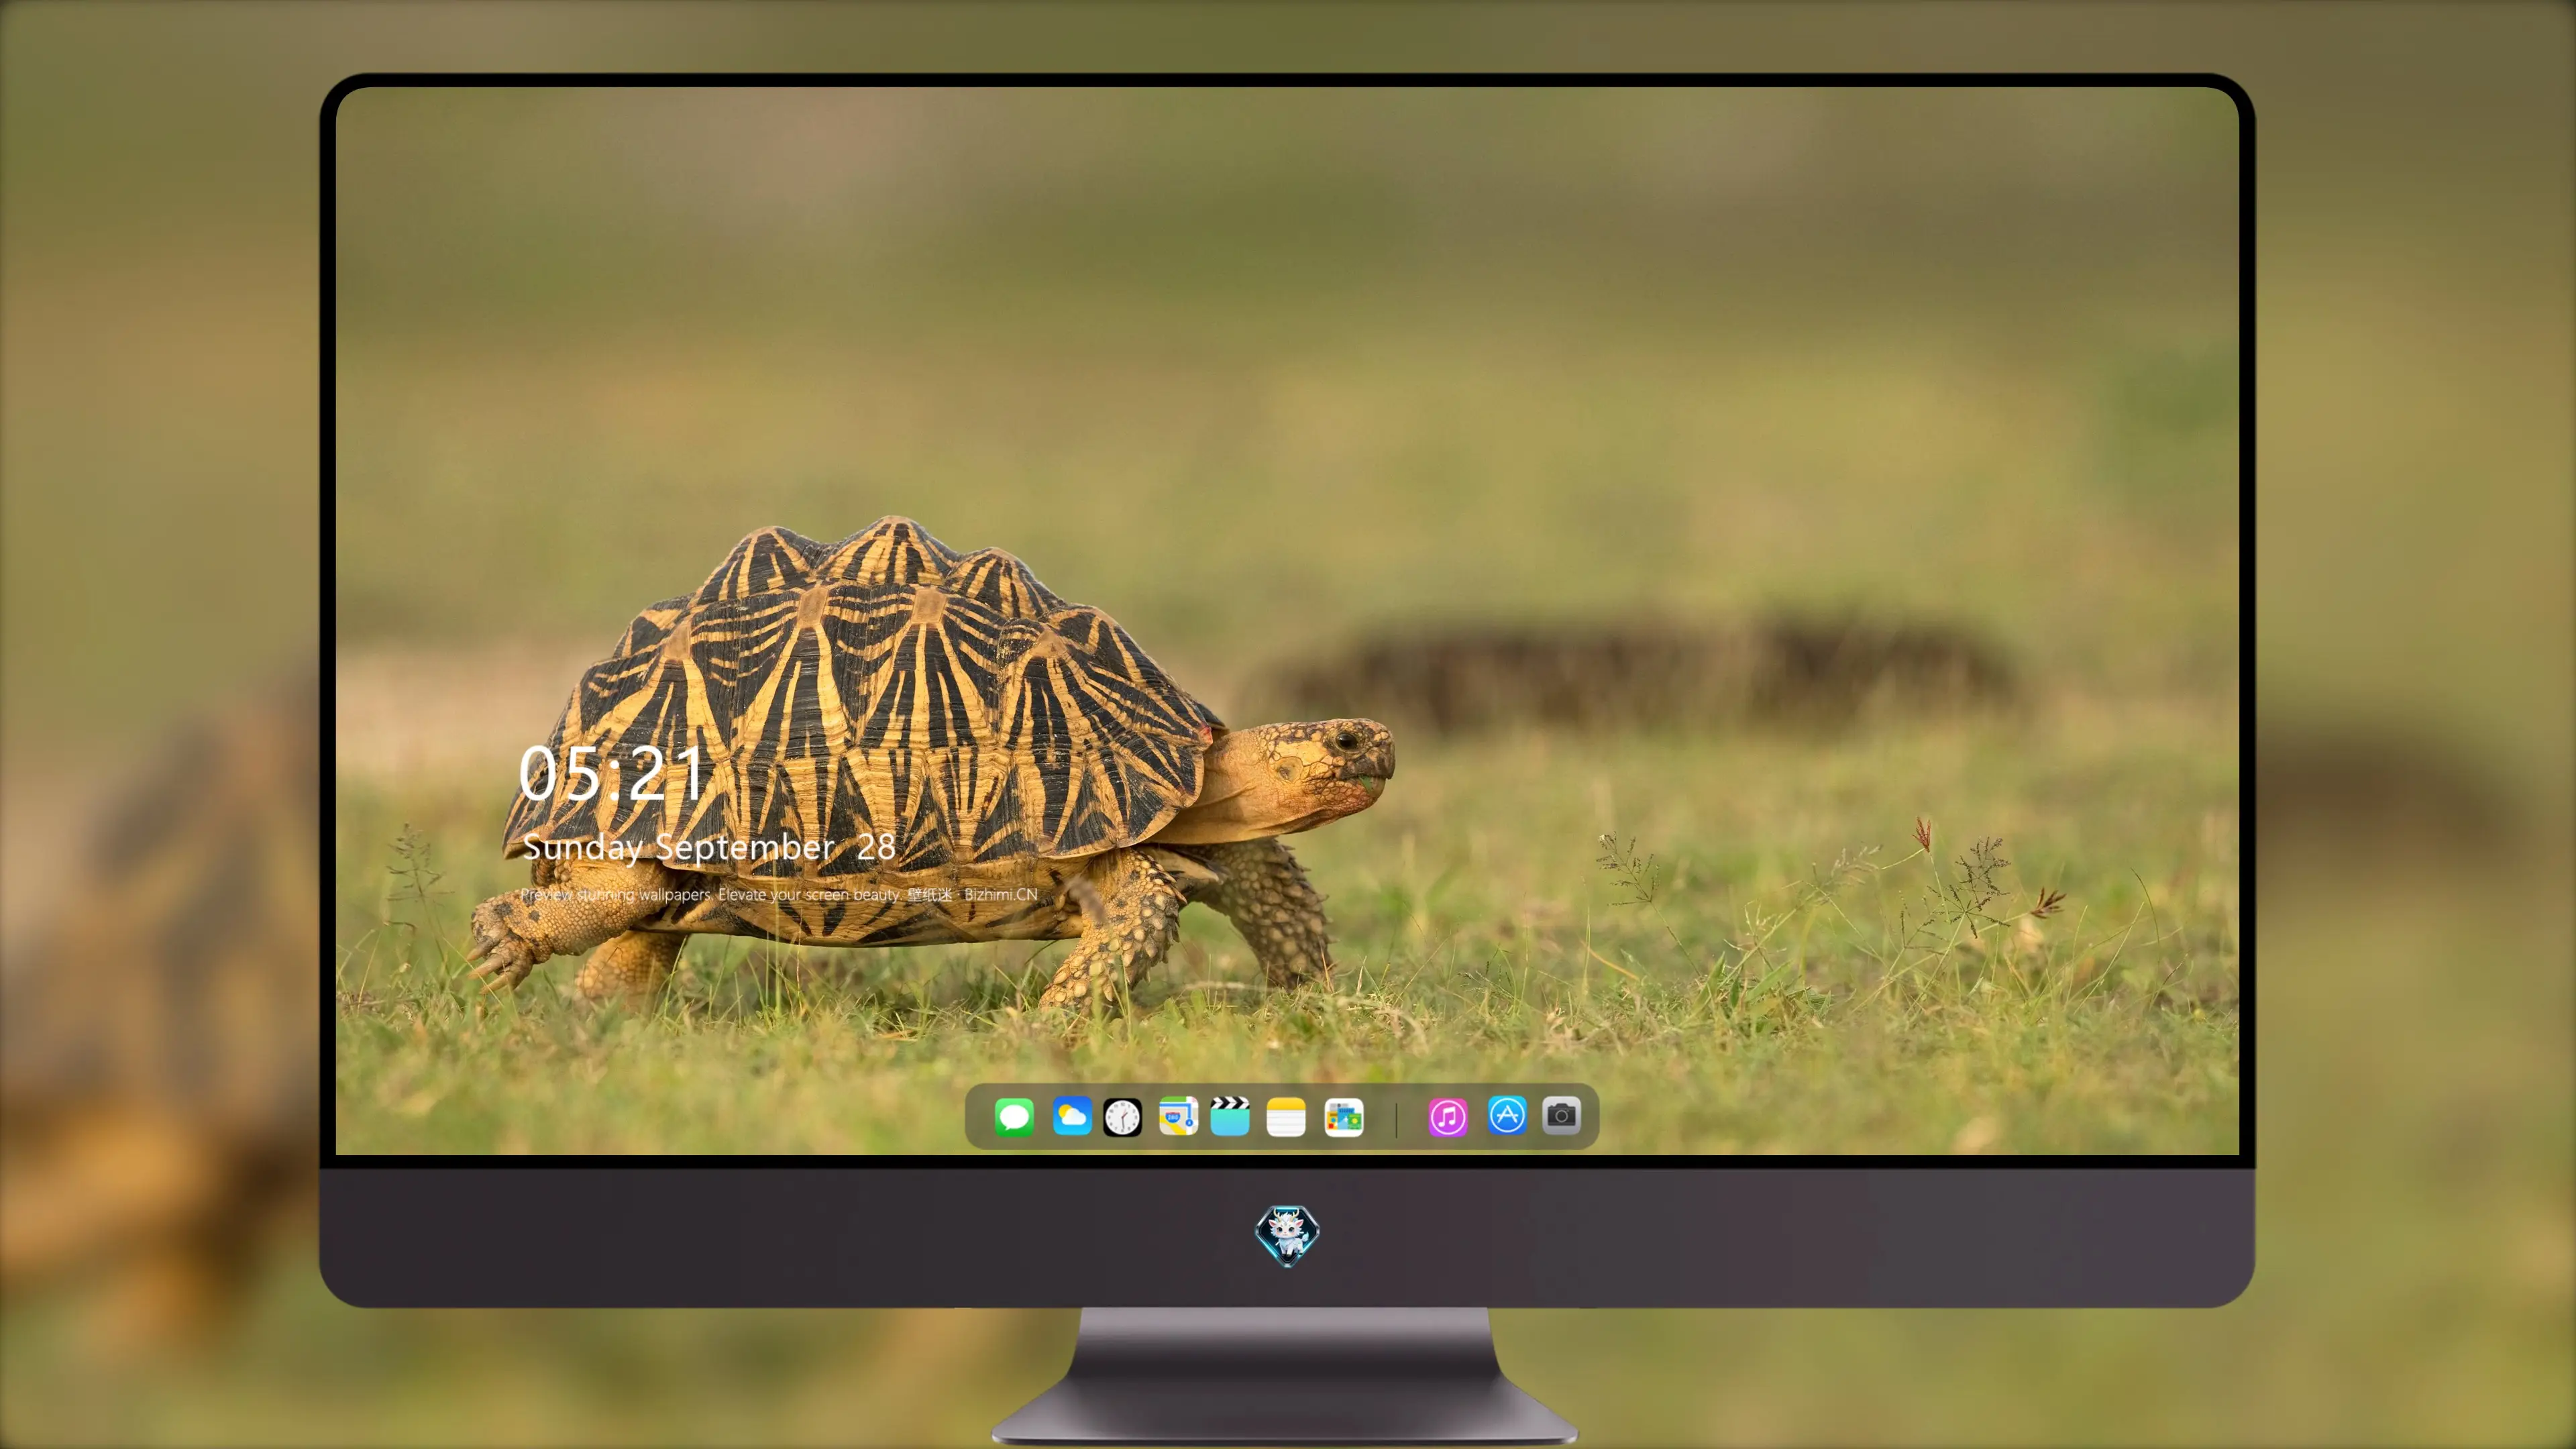Open the photo collage app icon

click(x=1344, y=1117)
